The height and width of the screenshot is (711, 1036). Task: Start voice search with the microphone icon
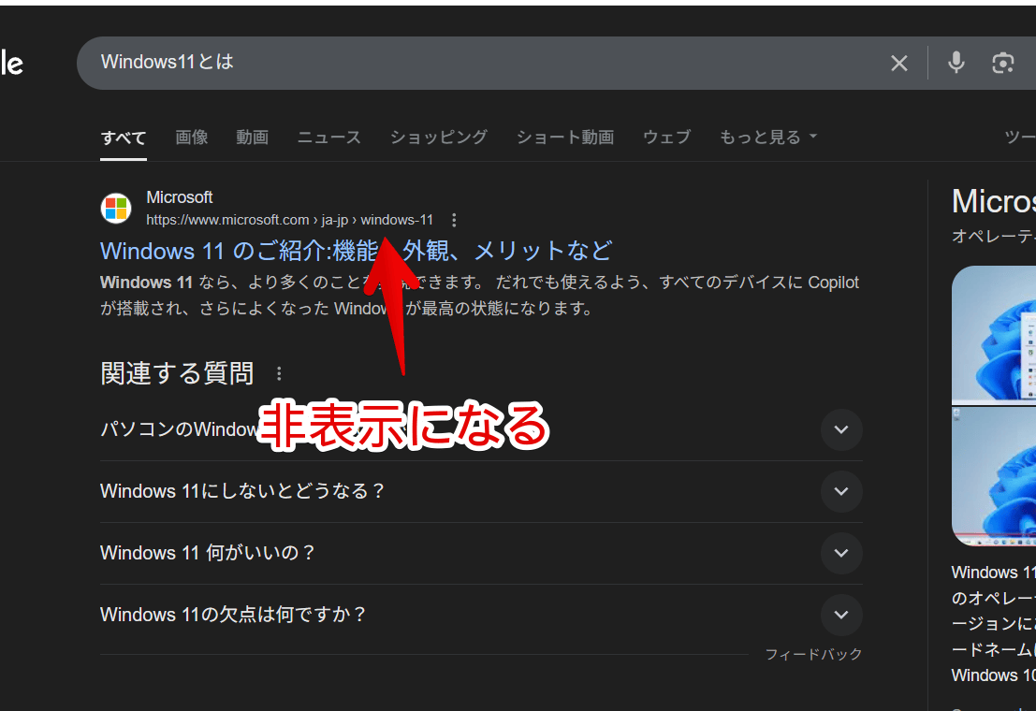(956, 63)
